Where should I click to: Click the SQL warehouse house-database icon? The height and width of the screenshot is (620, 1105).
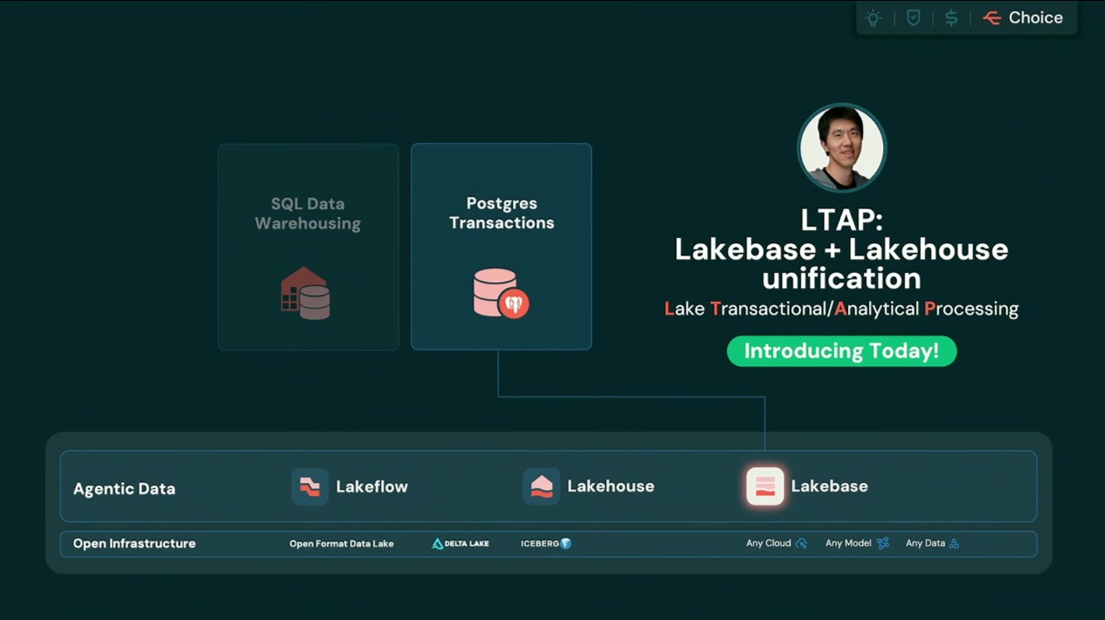click(x=306, y=294)
